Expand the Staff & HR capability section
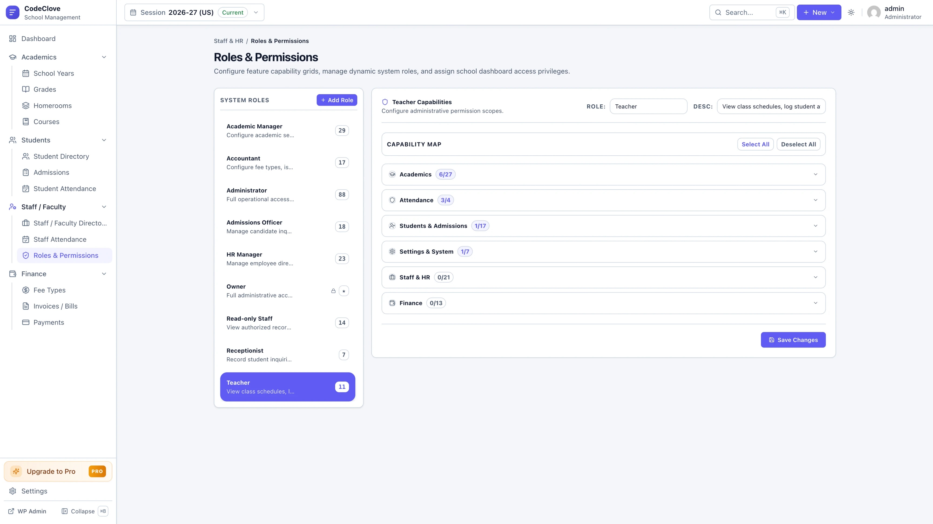The width and height of the screenshot is (933, 524). click(x=603, y=277)
